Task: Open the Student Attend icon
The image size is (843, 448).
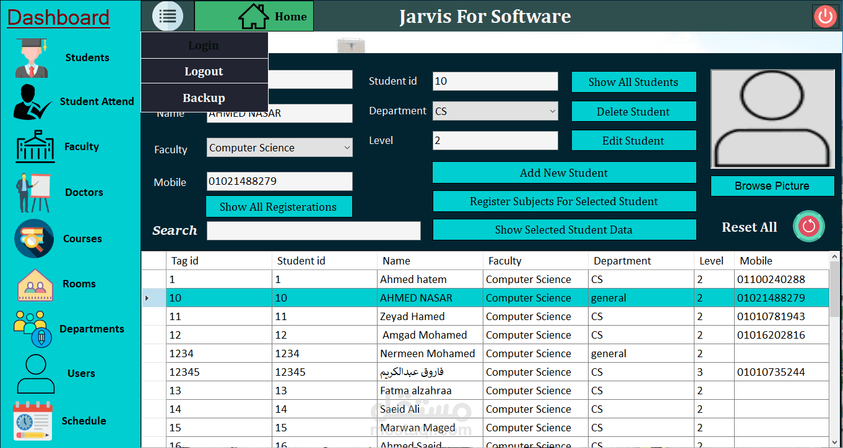Action: click(x=32, y=102)
